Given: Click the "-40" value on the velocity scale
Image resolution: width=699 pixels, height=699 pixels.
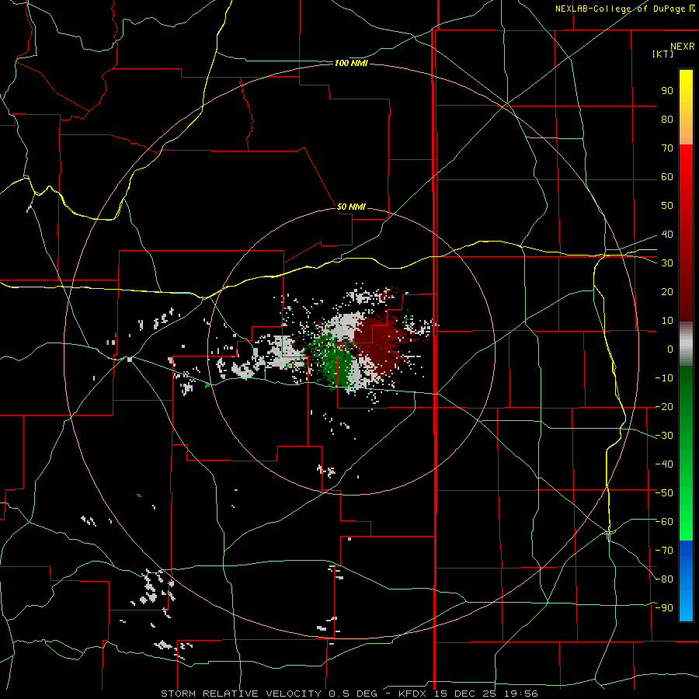Looking at the screenshot, I should pos(664,464).
